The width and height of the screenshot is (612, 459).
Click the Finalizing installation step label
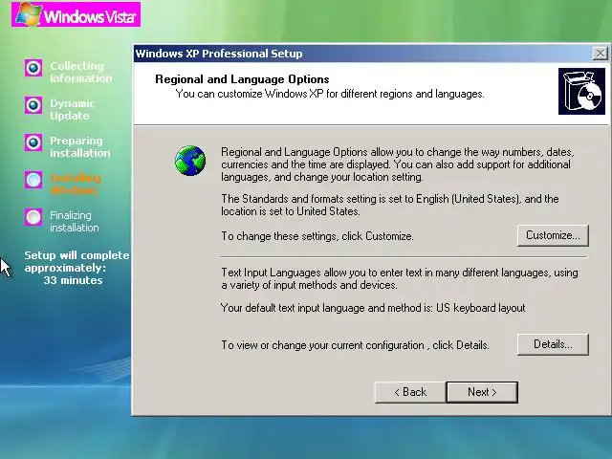[75, 221]
